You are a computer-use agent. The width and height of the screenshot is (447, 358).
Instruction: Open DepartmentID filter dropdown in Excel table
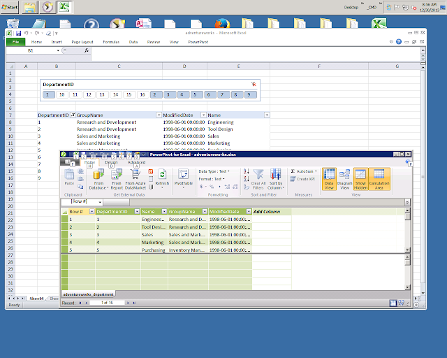click(x=73, y=115)
